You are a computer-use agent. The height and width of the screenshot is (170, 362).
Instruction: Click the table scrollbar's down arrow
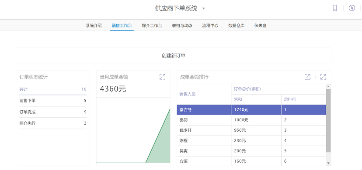coord(328,163)
